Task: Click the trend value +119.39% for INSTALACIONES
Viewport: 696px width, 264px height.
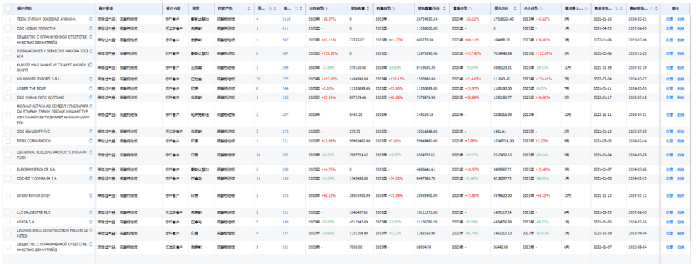Action: (329, 53)
